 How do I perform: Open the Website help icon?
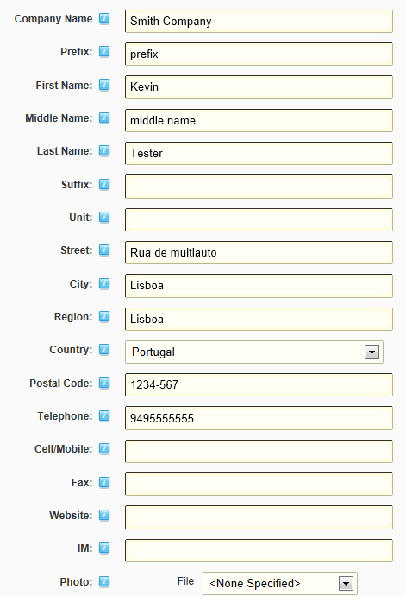(x=104, y=515)
